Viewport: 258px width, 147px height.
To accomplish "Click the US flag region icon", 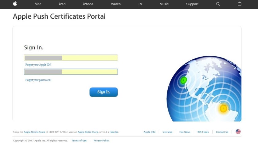I will click(238, 132).
